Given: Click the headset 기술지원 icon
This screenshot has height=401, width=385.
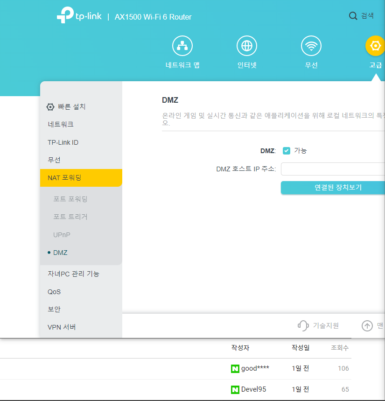Looking at the screenshot, I should (x=303, y=325).
